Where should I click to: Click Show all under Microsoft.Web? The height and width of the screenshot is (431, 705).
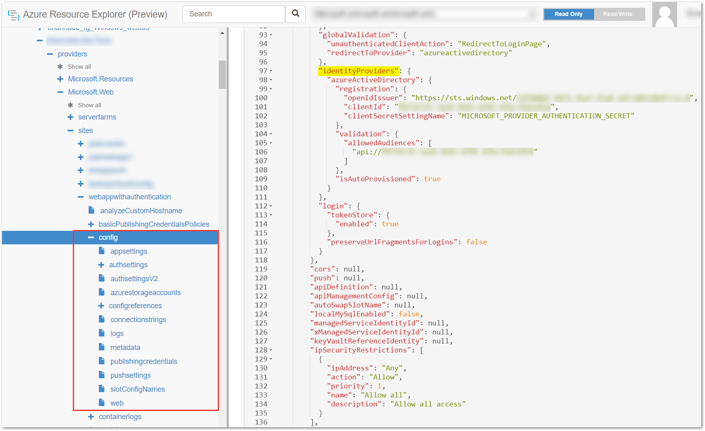tap(90, 105)
